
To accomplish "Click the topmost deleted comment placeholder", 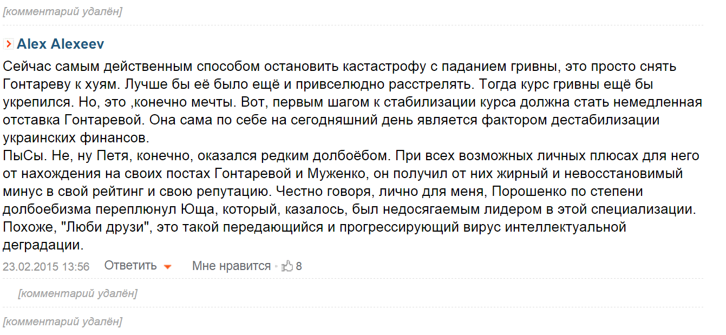I will point(62,11).
